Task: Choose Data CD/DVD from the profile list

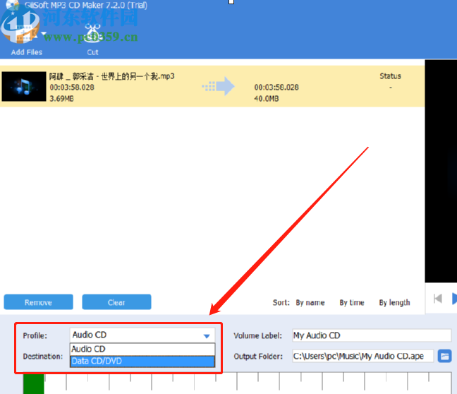Action: coord(142,362)
